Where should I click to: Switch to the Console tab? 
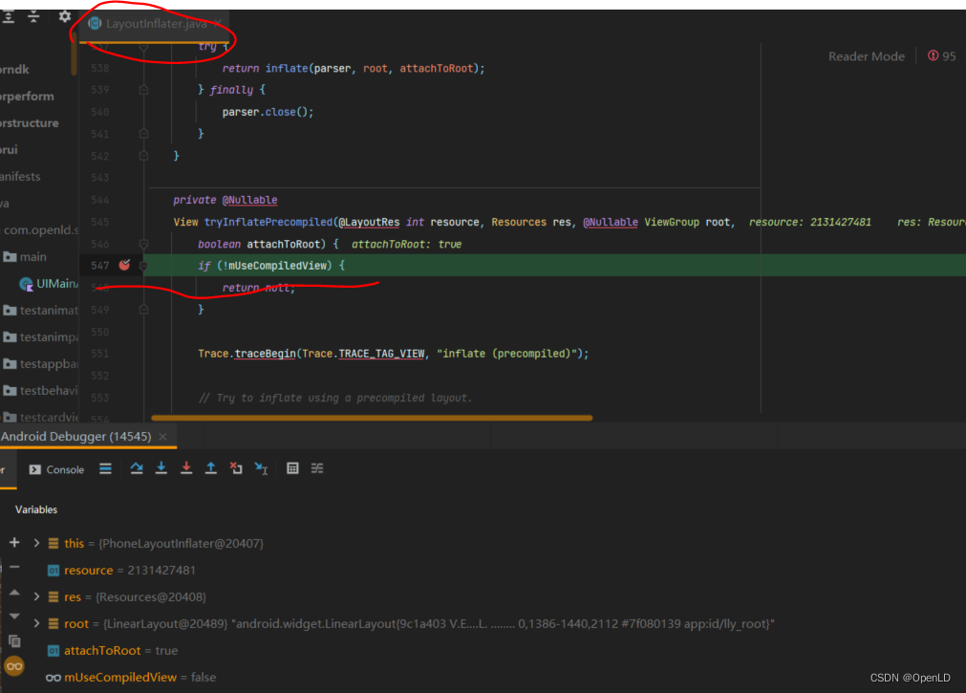click(x=57, y=469)
